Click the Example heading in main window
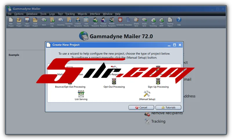 [14, 55]
